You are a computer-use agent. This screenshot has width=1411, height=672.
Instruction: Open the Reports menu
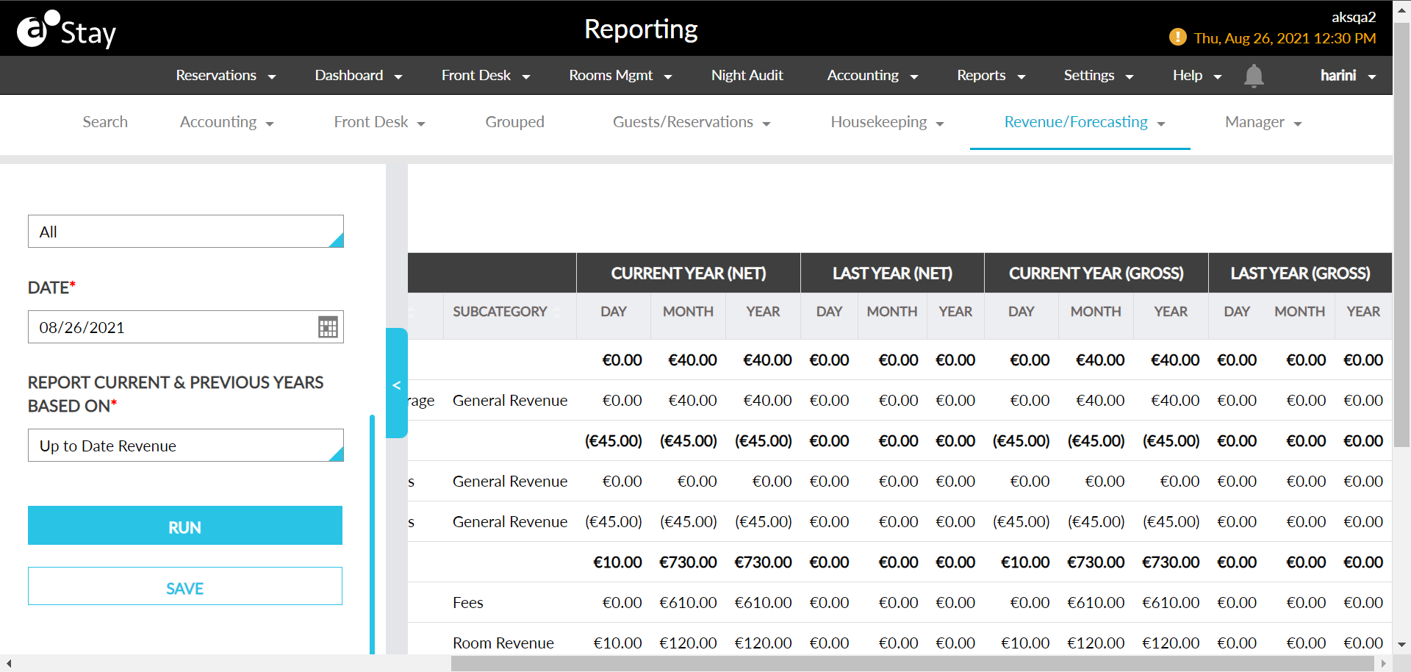991,76
